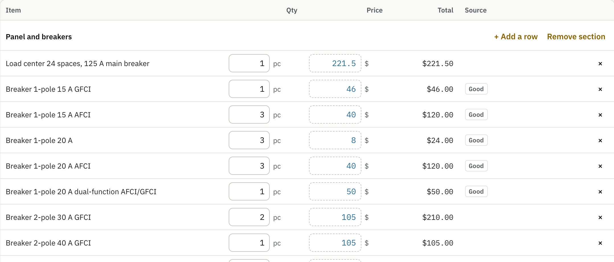The image size is (614, 262).
Task: Click the Total column header
Action: tap(445, 10)
